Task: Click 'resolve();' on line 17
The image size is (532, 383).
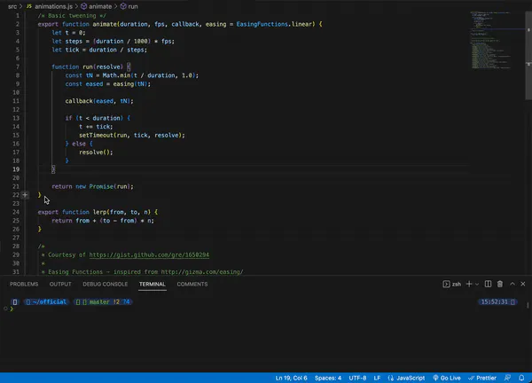Action: click(x=96, y=152)
